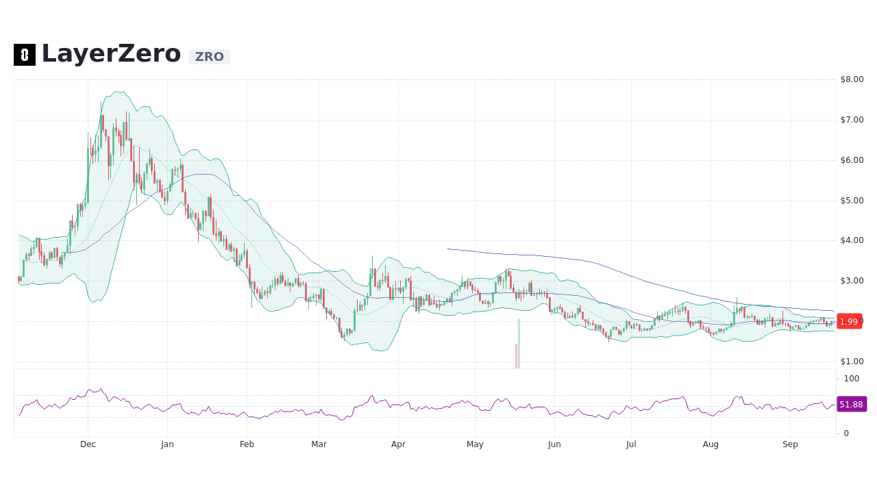Click the purple 51.88 RSI value tag
The height and width of the screenshot is (493, 877).
pos(852,404)
